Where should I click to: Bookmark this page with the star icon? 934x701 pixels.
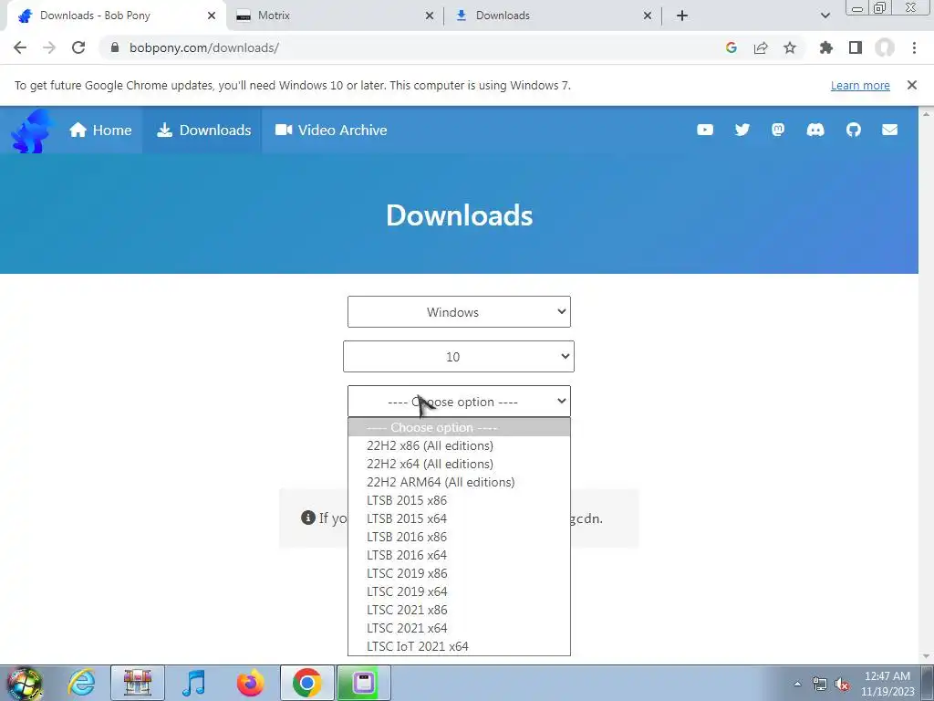pos(789,47)
